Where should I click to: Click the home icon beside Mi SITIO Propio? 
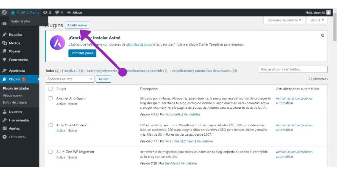13,13
